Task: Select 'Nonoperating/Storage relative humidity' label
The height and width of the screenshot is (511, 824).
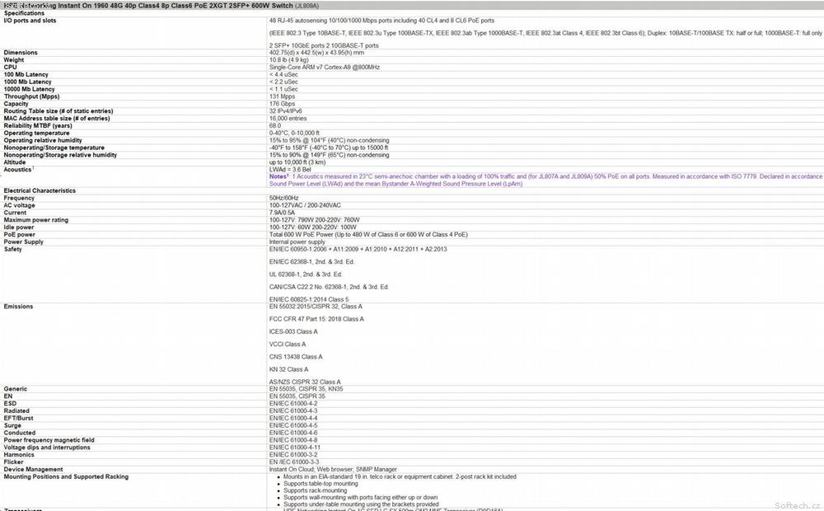Action: pos(60,156)
